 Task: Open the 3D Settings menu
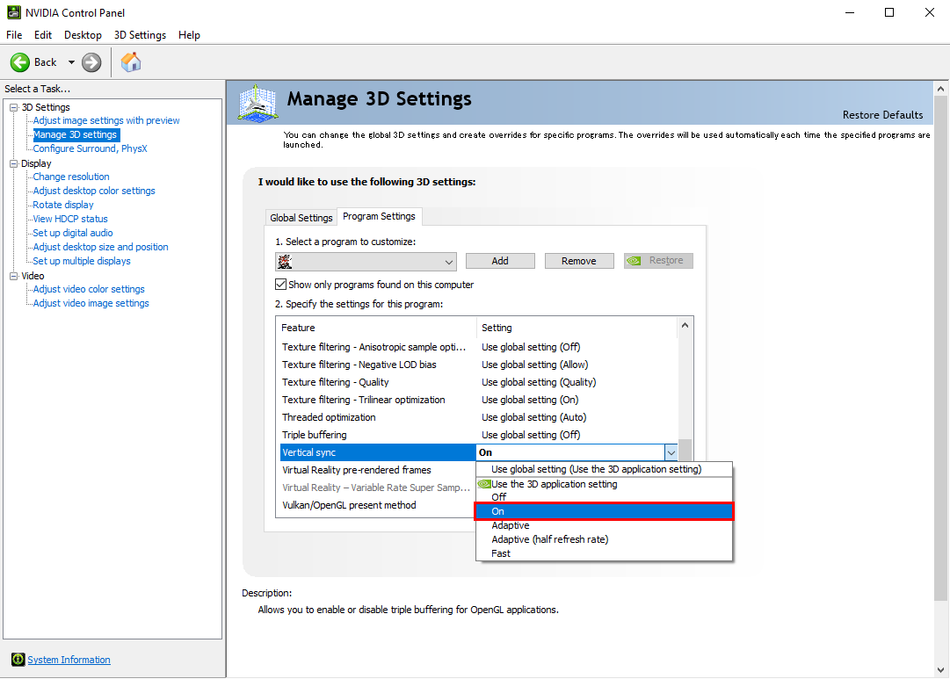[140, 35]
